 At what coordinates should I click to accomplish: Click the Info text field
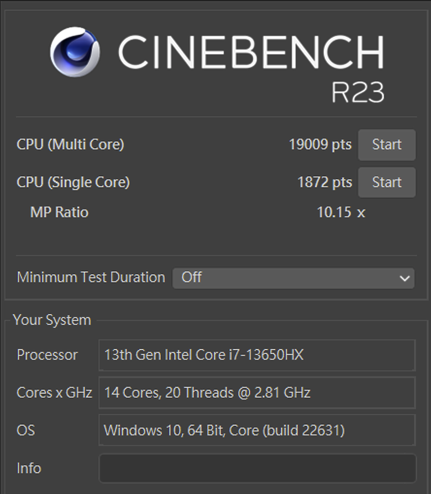pos(257,468)
